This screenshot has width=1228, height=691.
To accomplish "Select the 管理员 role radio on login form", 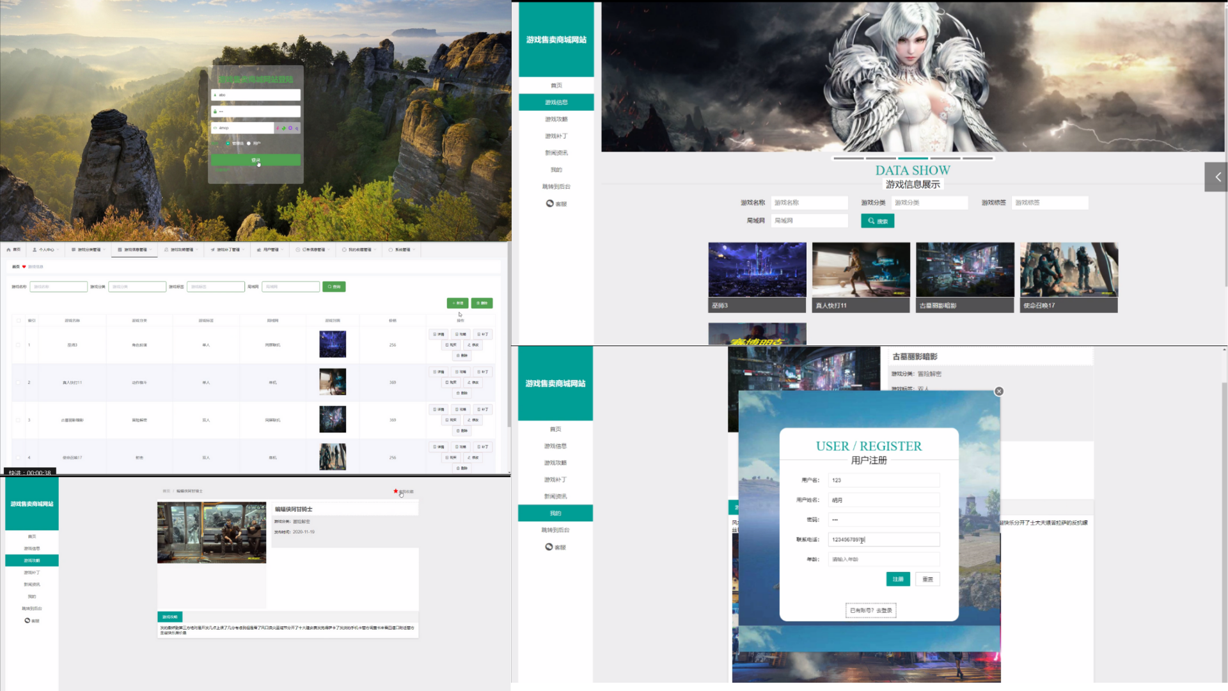I will coord(228,143).
